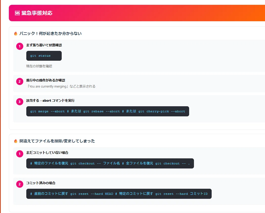This screenshot has height=213, width=265.
Task: Click the git merge --abort code block
Action: 108,111
